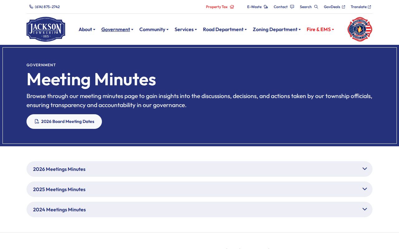Open the About dropdown menu
This screenshot has width=399, height=249.
coord(87,29)
